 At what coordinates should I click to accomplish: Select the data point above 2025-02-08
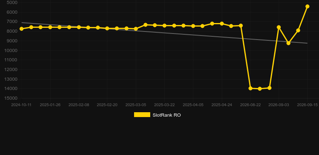coord(79,27)
